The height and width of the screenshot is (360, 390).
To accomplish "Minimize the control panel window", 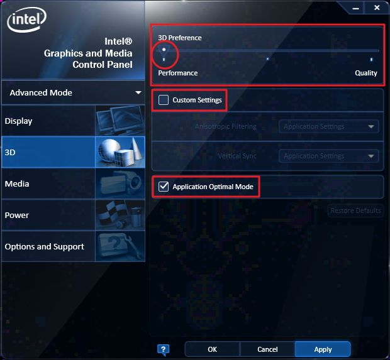I will [355, 8].
